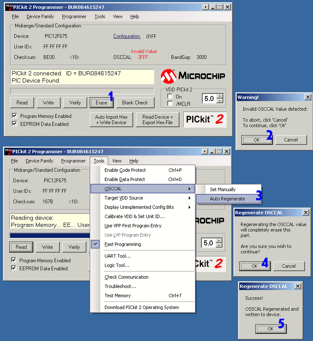Screen dimensions: 313x341
Task: Click PICkit 2 title bar icon in top window
Action: (9, 7)
